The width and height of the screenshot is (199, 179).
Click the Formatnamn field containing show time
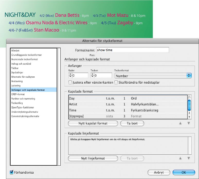(x=133, y=50)
